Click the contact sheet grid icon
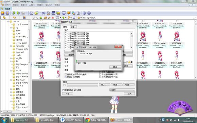 click(78, 13)
